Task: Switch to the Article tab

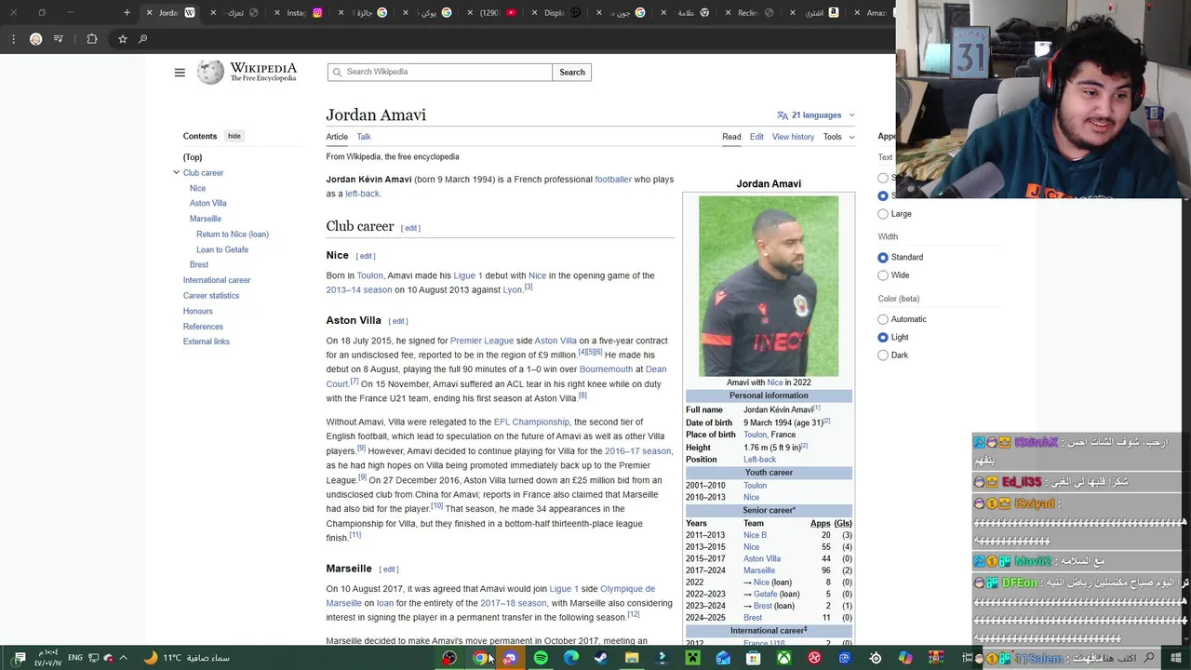Action: pyautogui.click(x=337, y=137)
